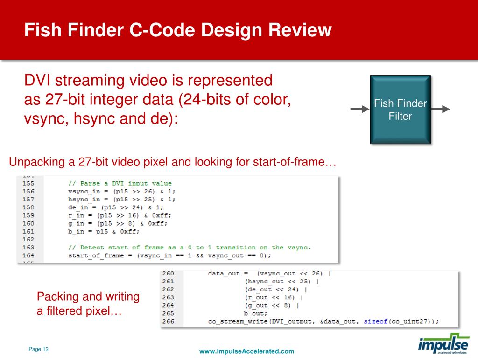Select code line 158 de_in assignment
The width and height of the screenshot is (478, 358).
click(116, 207)
